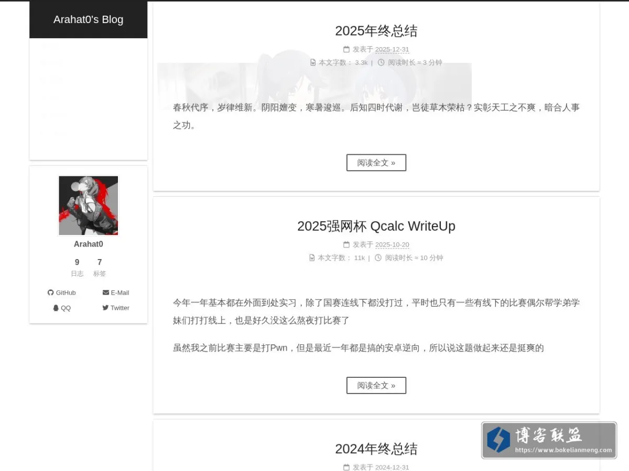Click the 3.3k word count value
629x471 pixels.
pos(361,62)
